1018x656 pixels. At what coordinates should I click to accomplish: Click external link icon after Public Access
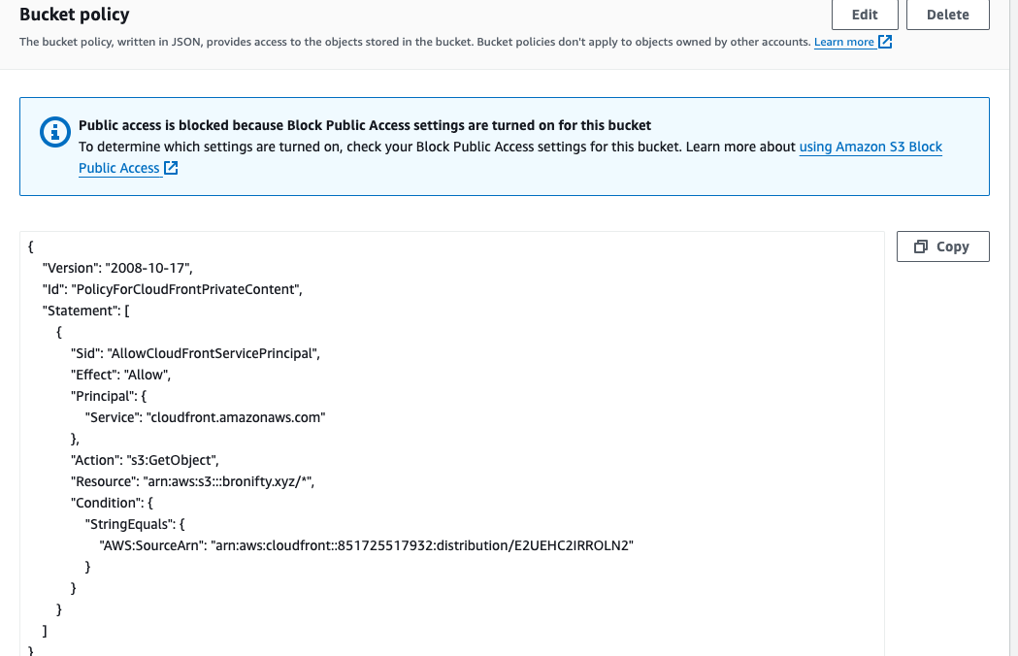(171, 168)
